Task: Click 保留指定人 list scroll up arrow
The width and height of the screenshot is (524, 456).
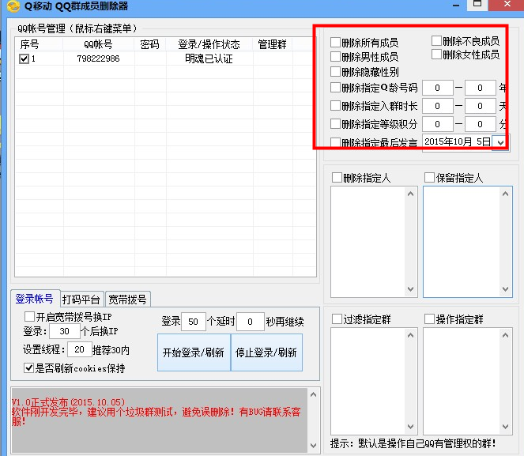Action: (x=505, y=194)
